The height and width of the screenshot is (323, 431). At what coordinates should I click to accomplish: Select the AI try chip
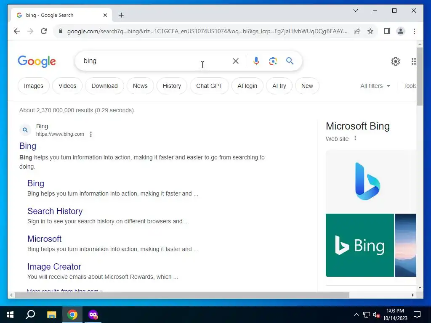tap(279, 86)
